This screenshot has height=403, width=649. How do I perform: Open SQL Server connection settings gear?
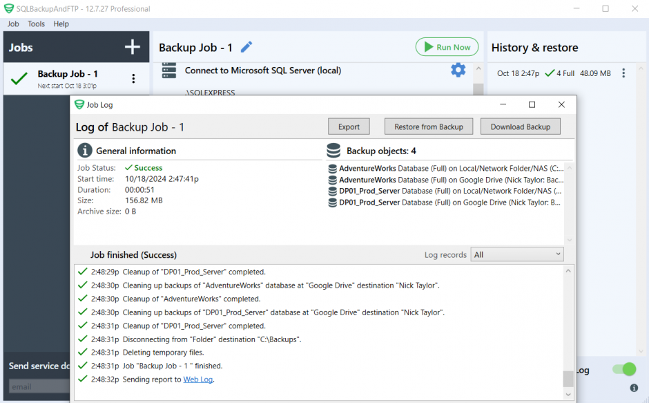tap(458, 70)
